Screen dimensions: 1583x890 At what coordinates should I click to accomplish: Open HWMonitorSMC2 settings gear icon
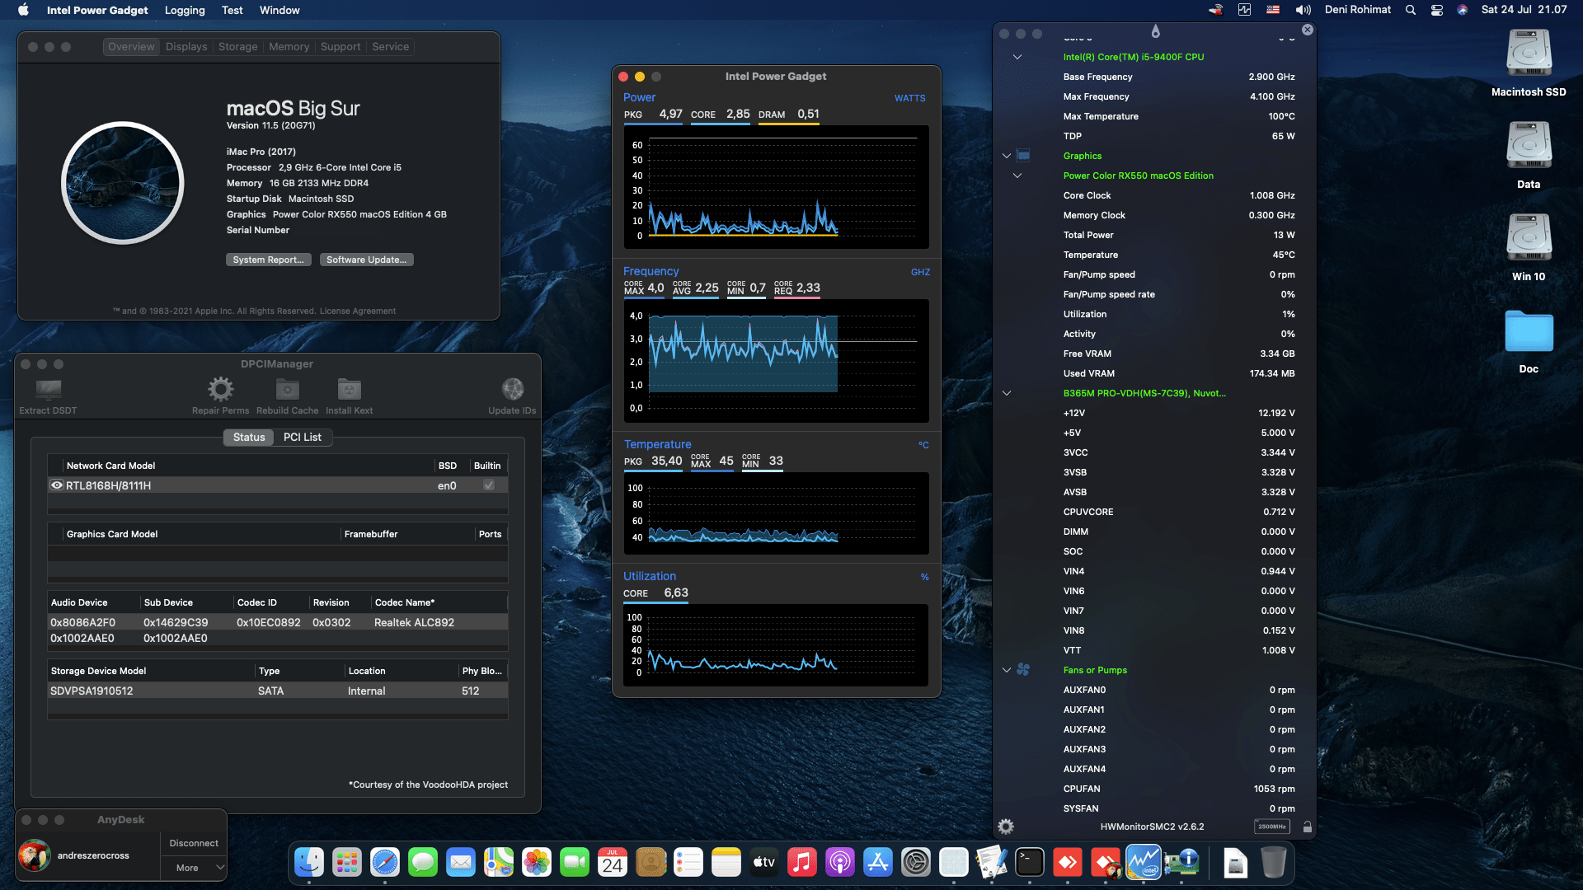[1006, 827]
